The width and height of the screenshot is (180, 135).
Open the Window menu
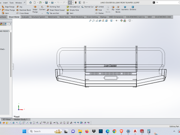pos(18,3)
